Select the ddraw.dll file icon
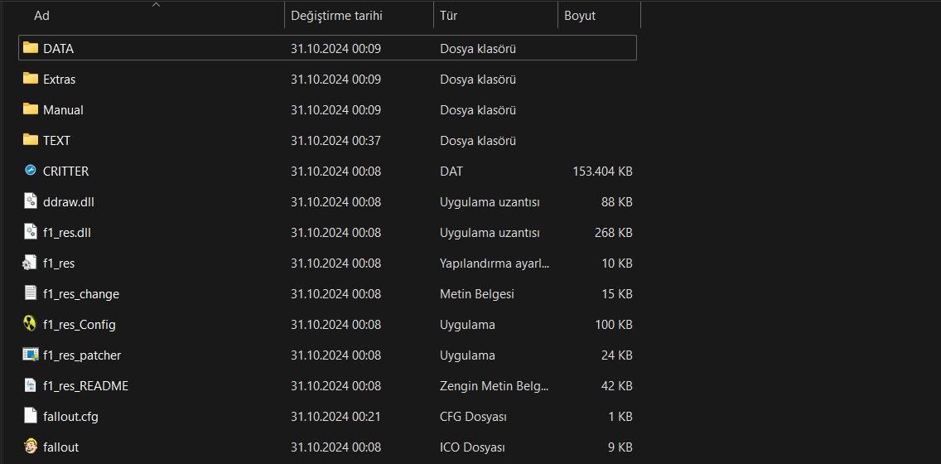This screenshot has width=941, height=464. coord(31,201)
